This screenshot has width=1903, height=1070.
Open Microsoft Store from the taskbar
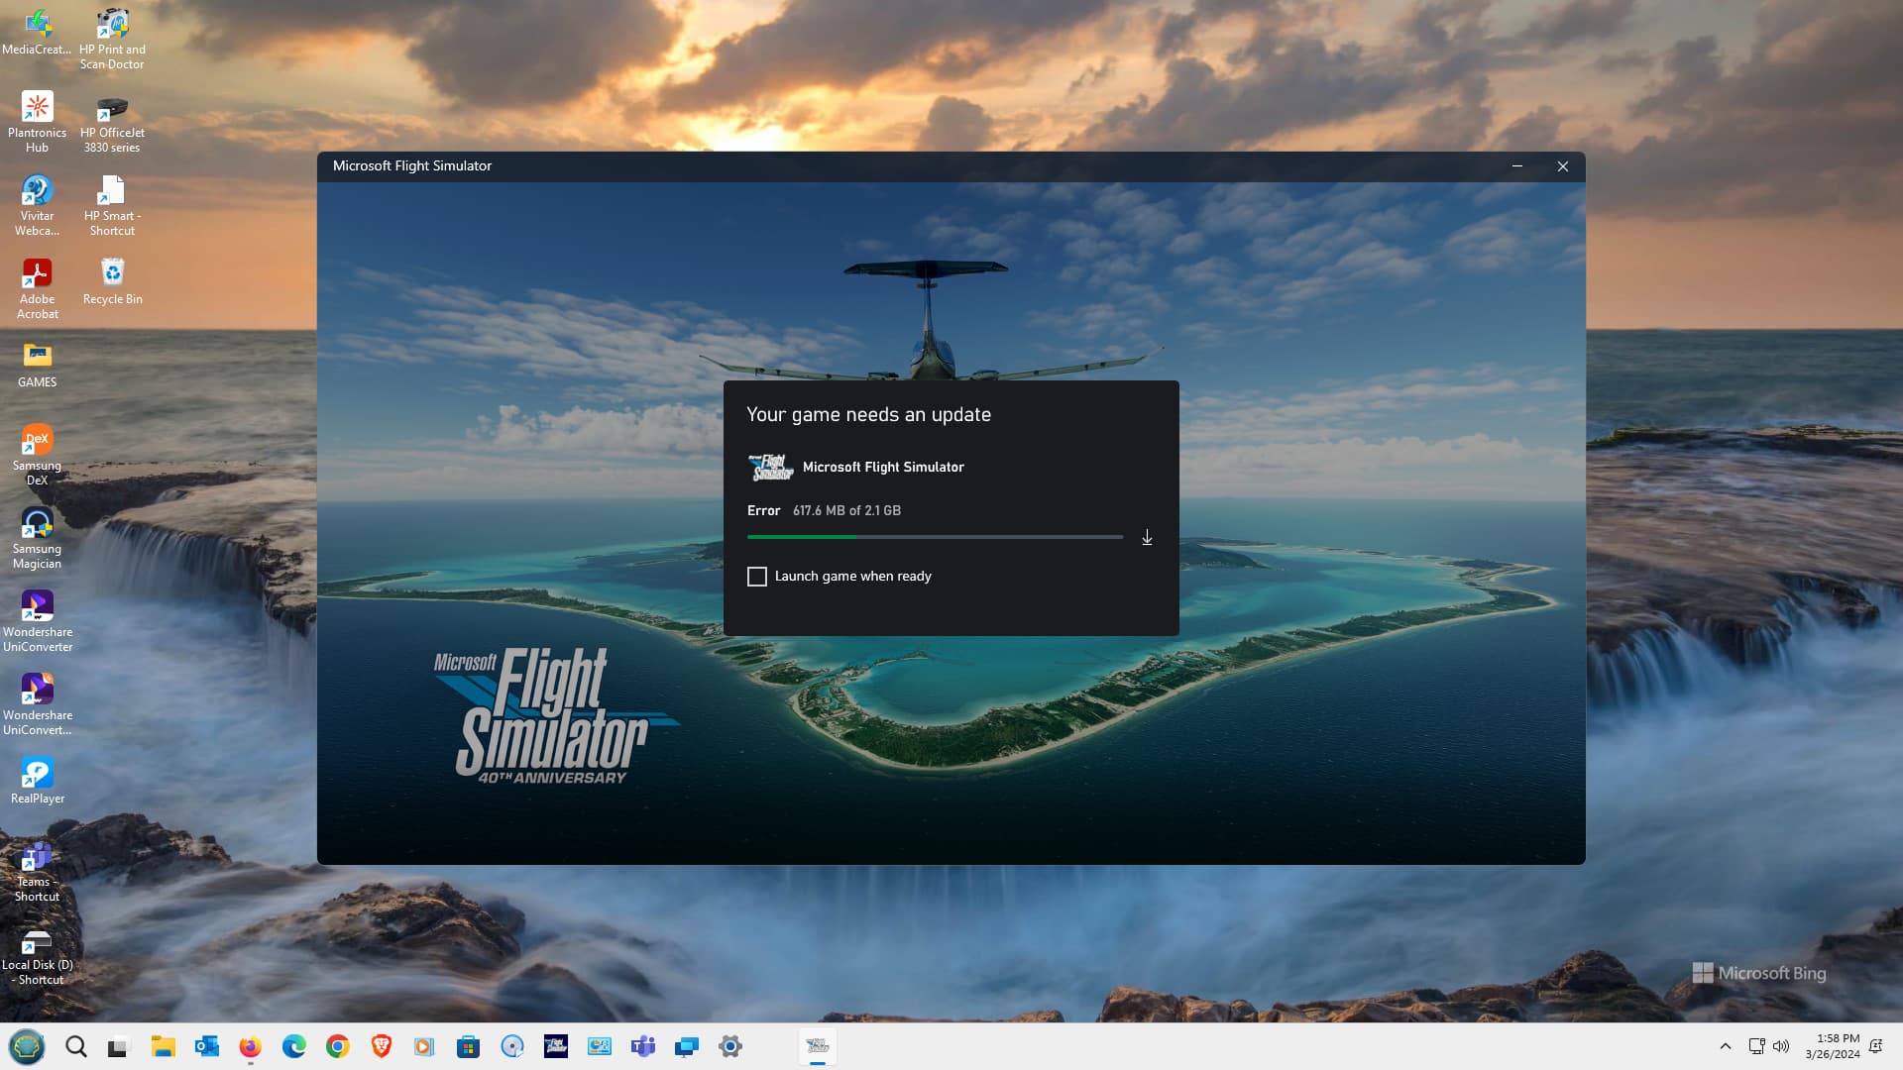[467, 1046]
